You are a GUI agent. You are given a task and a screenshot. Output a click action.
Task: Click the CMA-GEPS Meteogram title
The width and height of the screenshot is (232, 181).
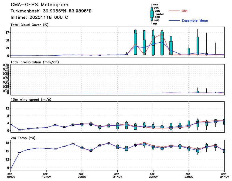pyautogui.click(x=39, y=5)
